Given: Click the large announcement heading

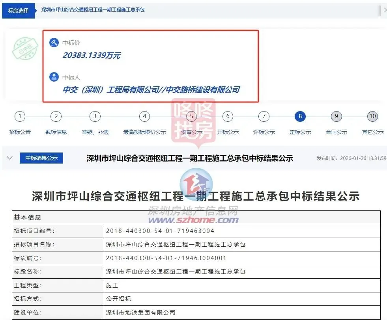Looking at the screenshot, I should click(196, 196).
